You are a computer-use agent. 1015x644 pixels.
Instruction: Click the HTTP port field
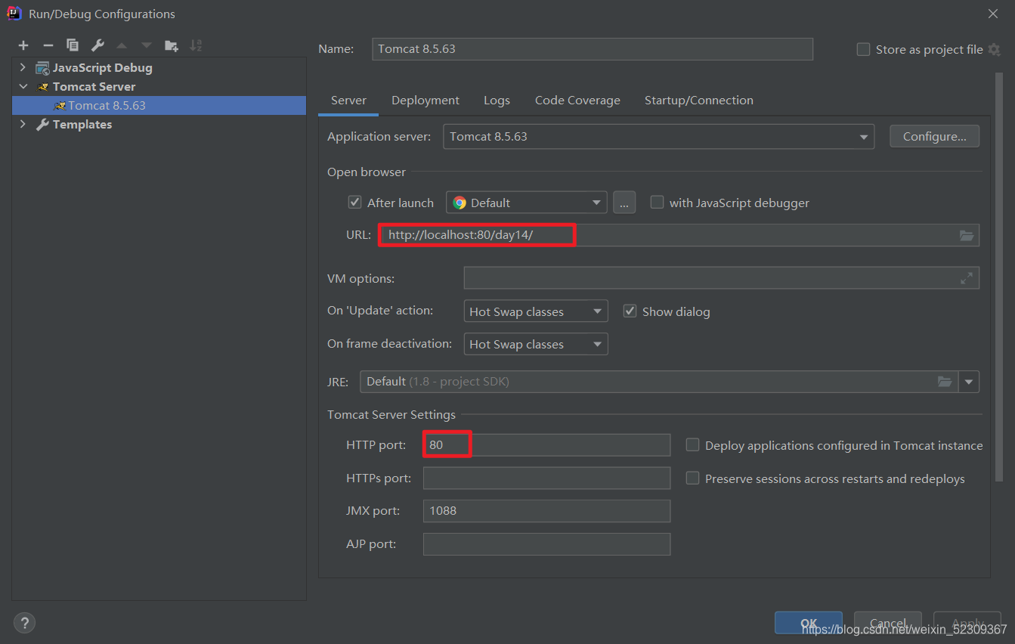pos(546,445)
